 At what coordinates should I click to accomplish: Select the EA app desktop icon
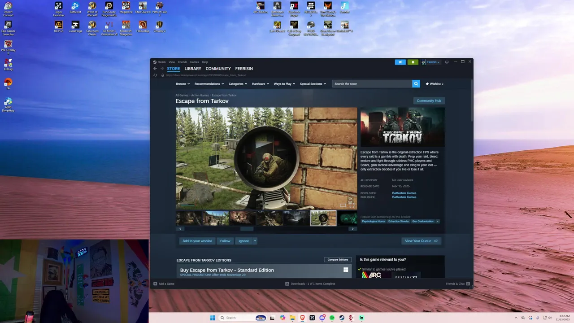click(8, 84)
